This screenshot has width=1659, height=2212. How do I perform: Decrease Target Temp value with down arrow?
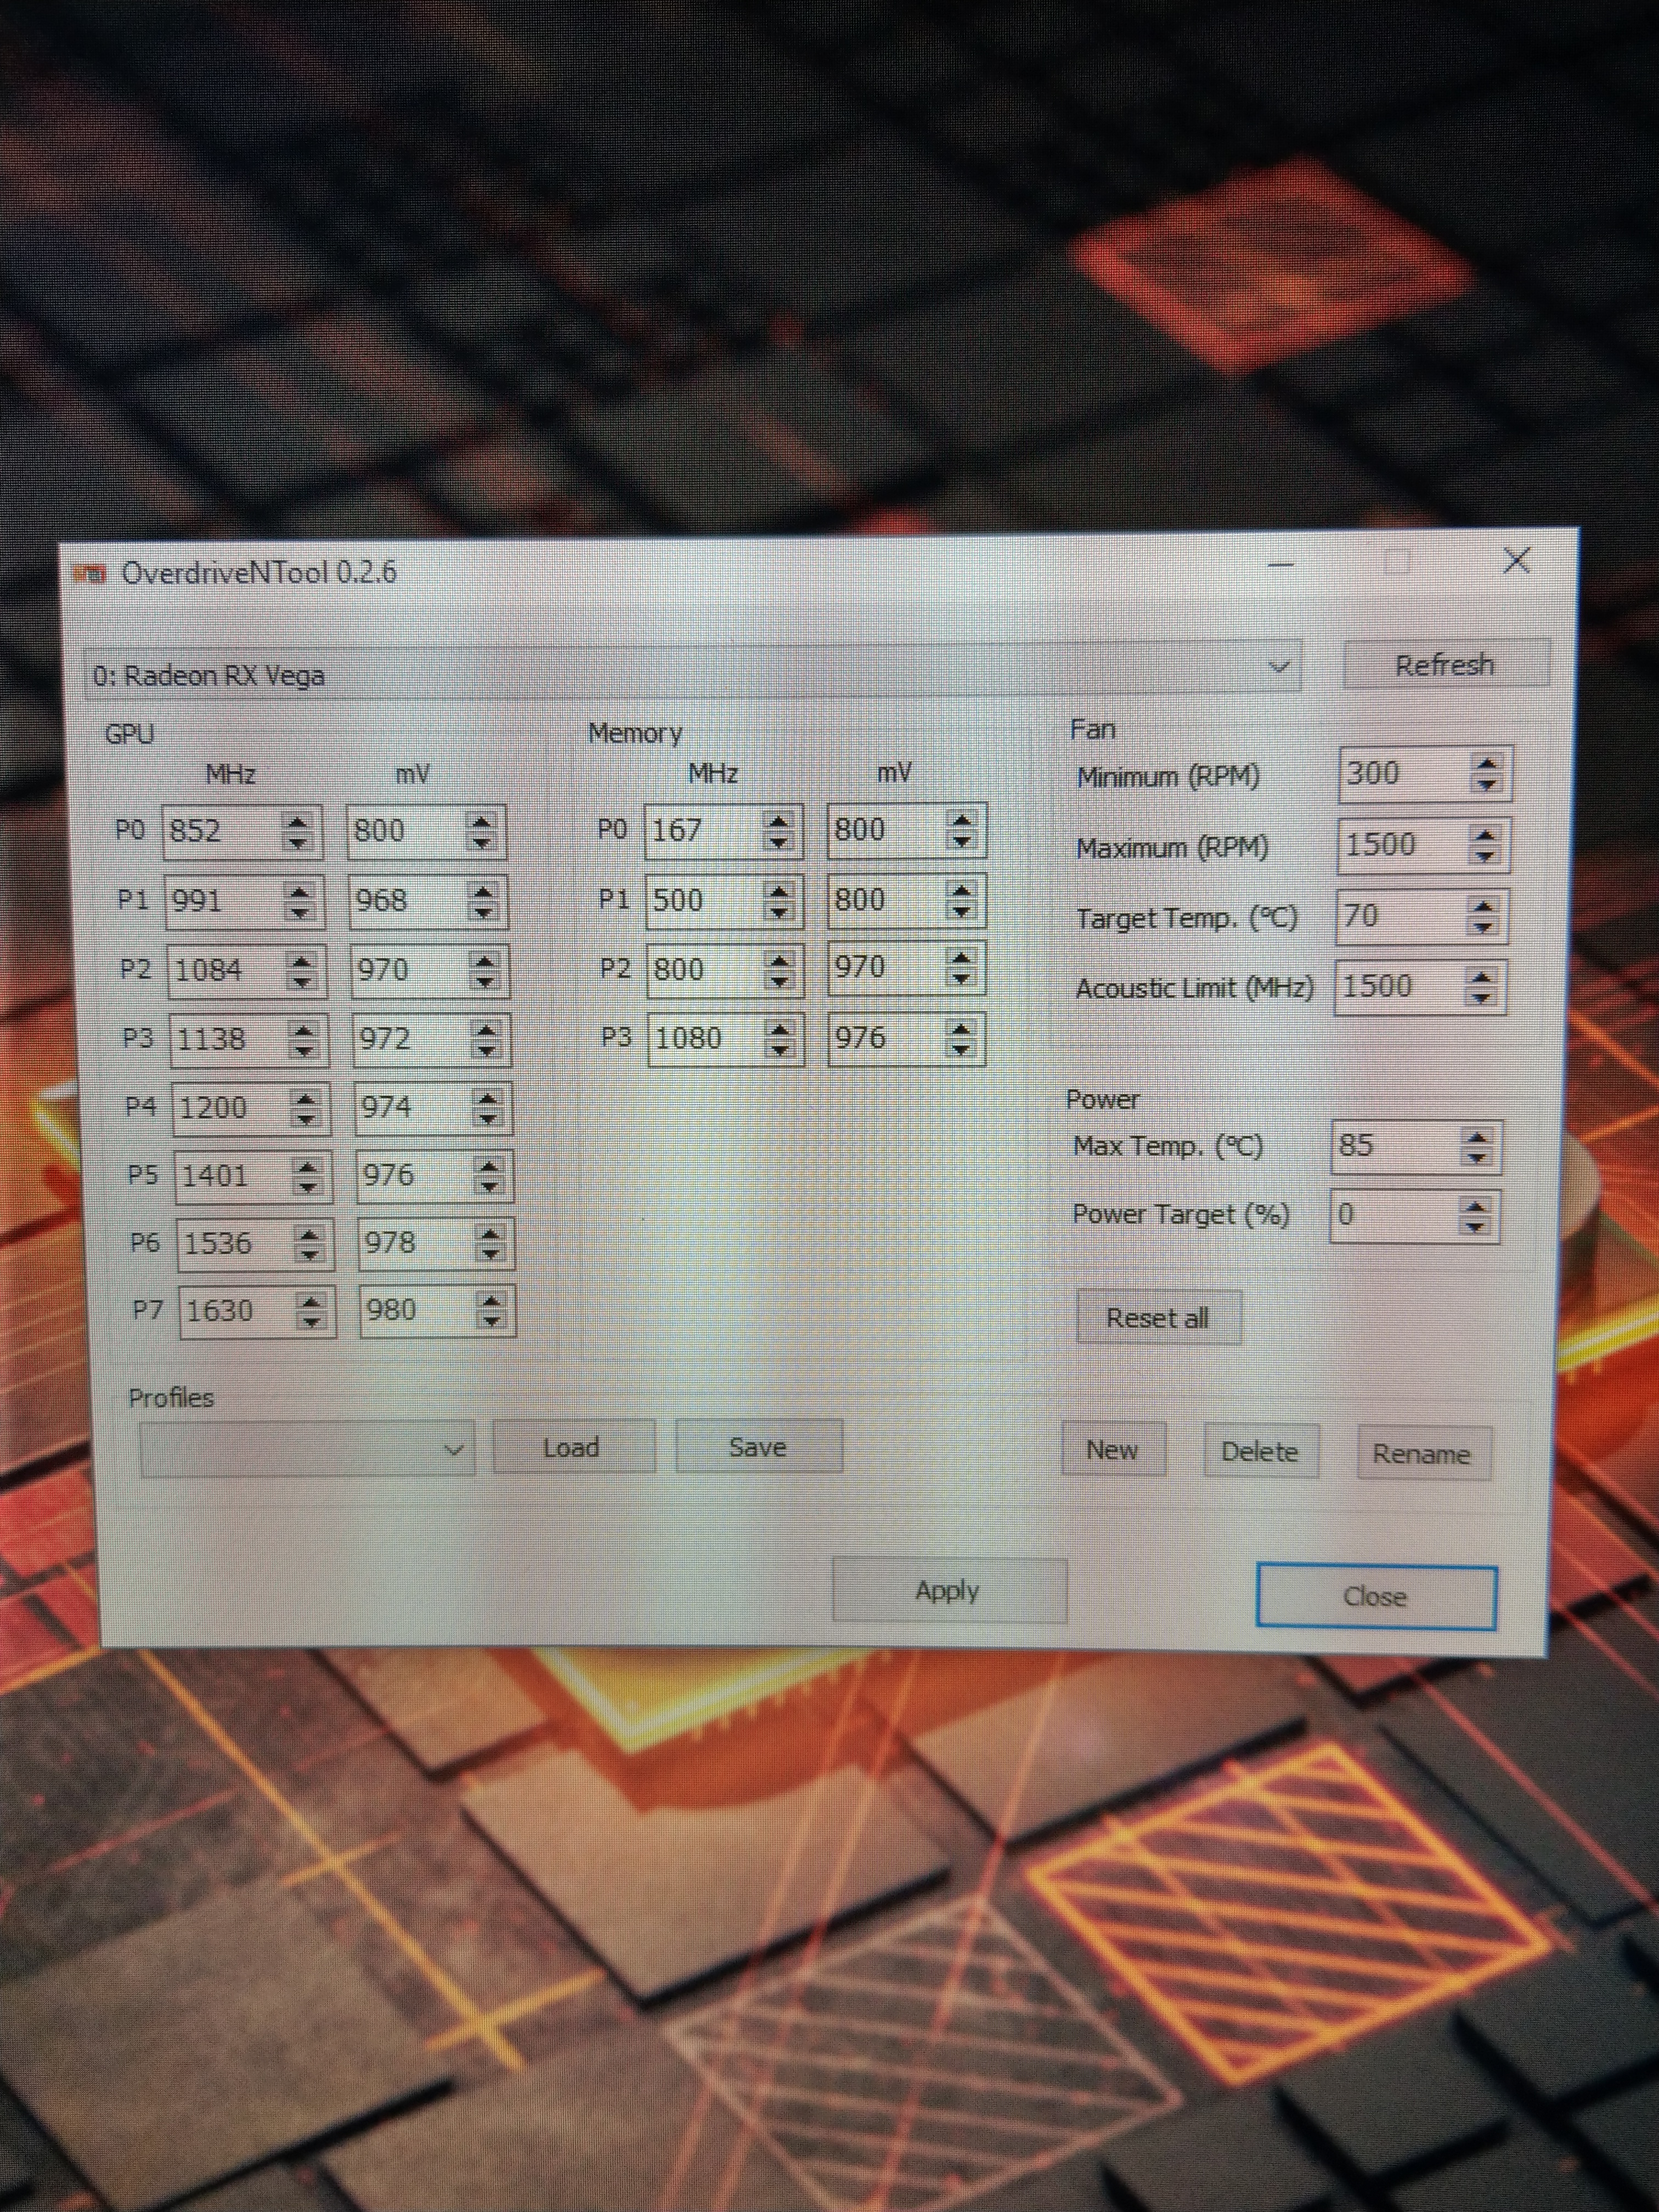click(1484, 927)
